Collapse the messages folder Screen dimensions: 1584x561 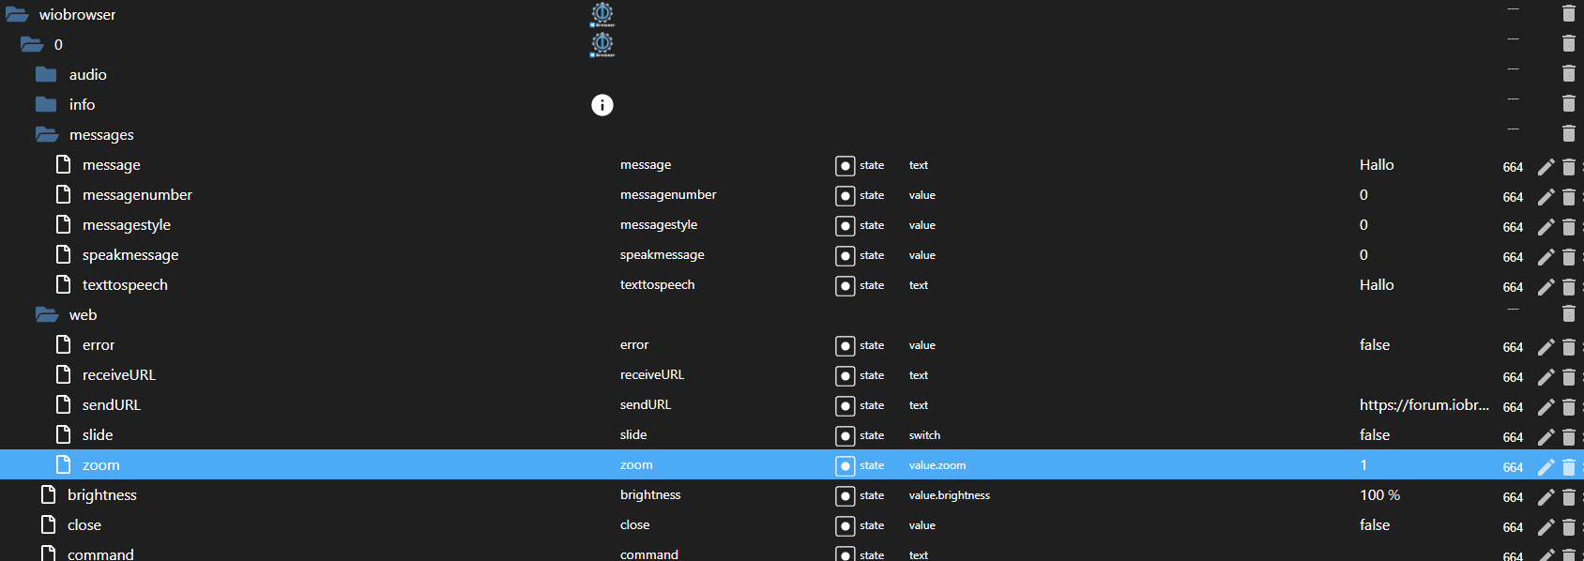[x=47, y=135]
